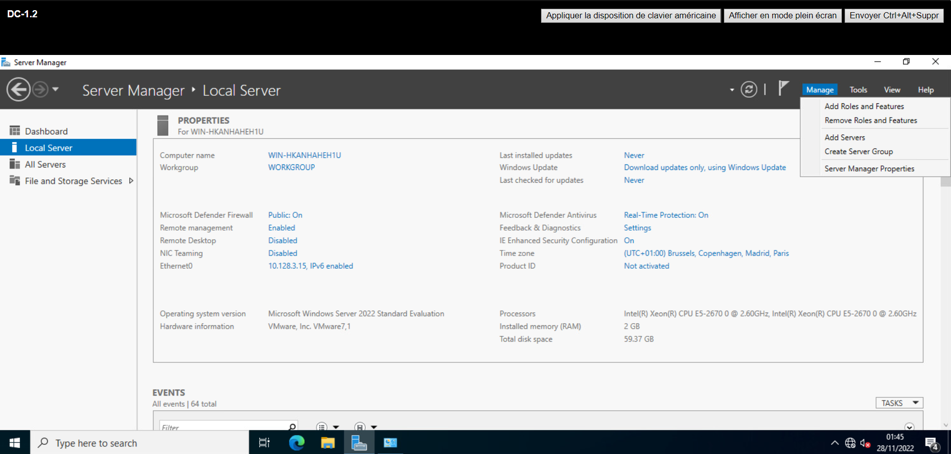This screenshot has height=454, width=951.
Task: Open Task View on the taskbar
Action: (x=264, y=443)
